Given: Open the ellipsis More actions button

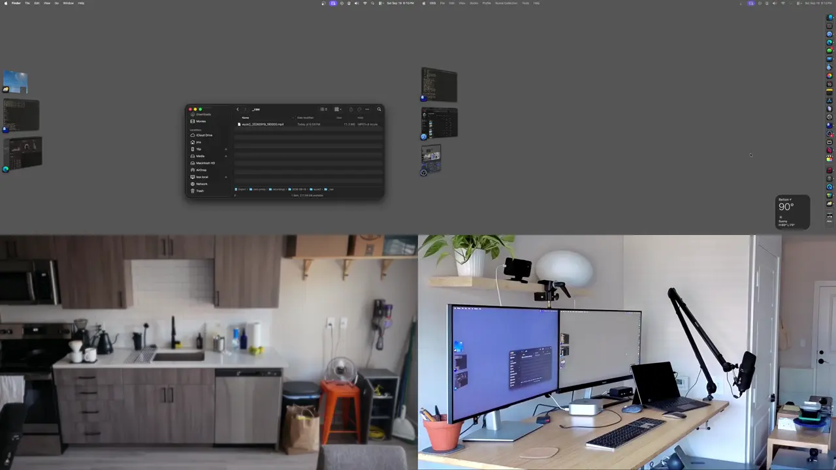Looking at the screenshot, I should [x=367, y=109].
